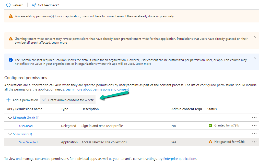Click the Status column header
This screenshot has height=167, width=259.
pos(212,109)
